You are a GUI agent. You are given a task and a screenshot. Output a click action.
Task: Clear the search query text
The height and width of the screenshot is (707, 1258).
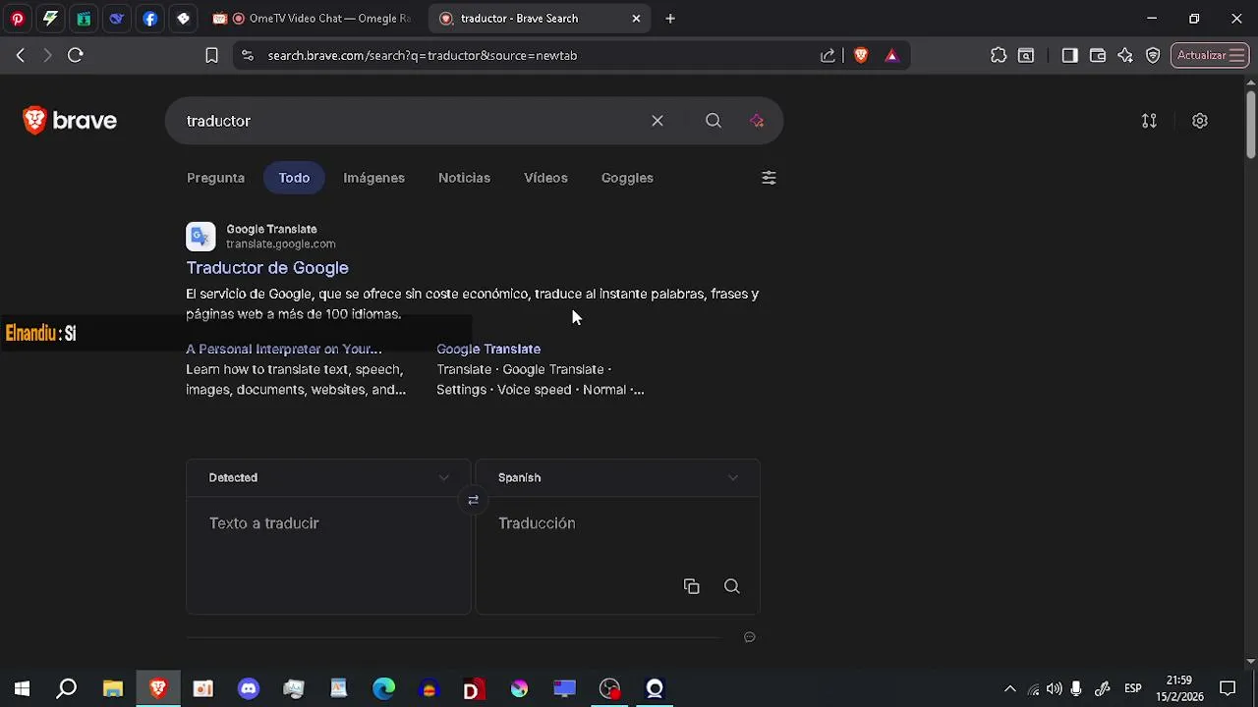point(658,121)
